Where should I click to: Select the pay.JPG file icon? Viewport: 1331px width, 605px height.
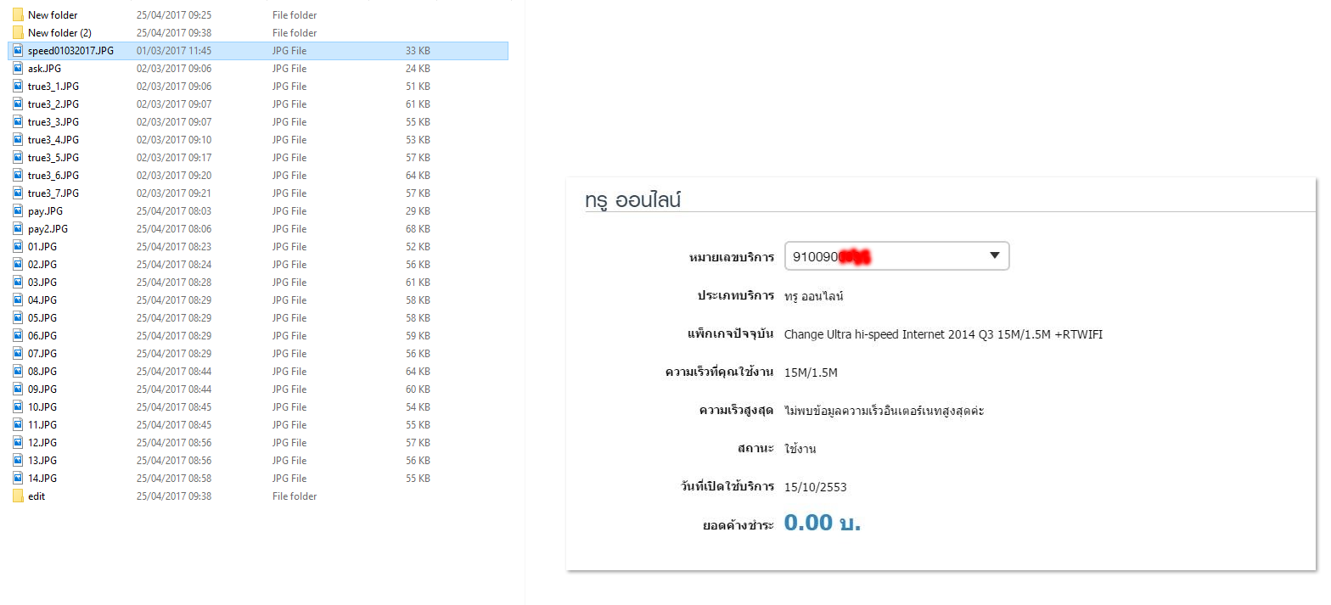pos(18,210)
